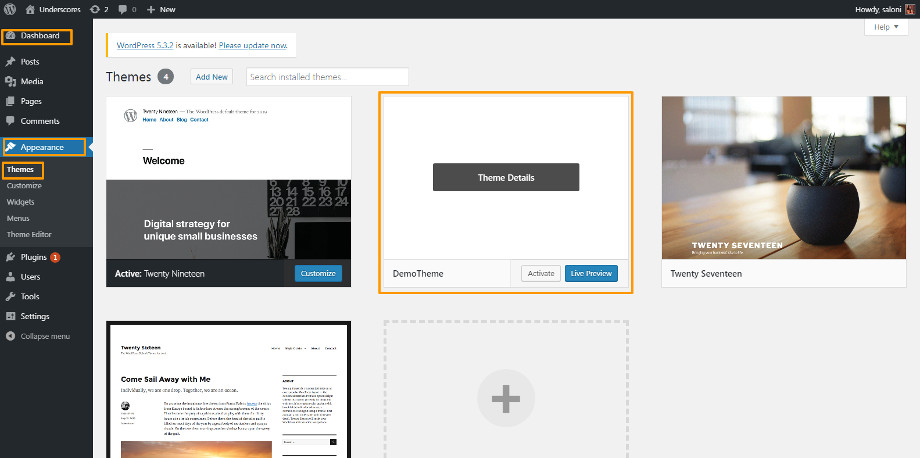Click the Plugins plug icon in sidebar
This screenshot has width=920, height=458.
pyautogui.click(x=10, y=257)
